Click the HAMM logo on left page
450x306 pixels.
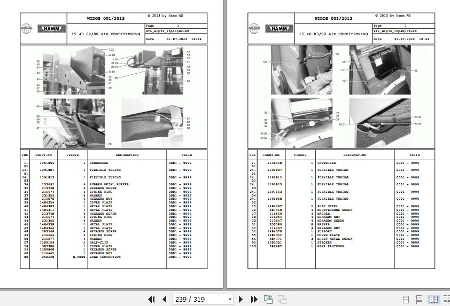(x=52, y=28)
